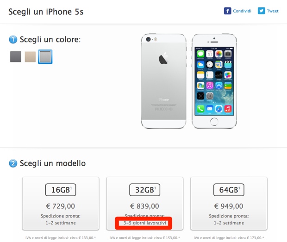Screen dimensions: 287x242
Task: Click the Scegli un iPhone 5s heading
Action: coord(46,12)
